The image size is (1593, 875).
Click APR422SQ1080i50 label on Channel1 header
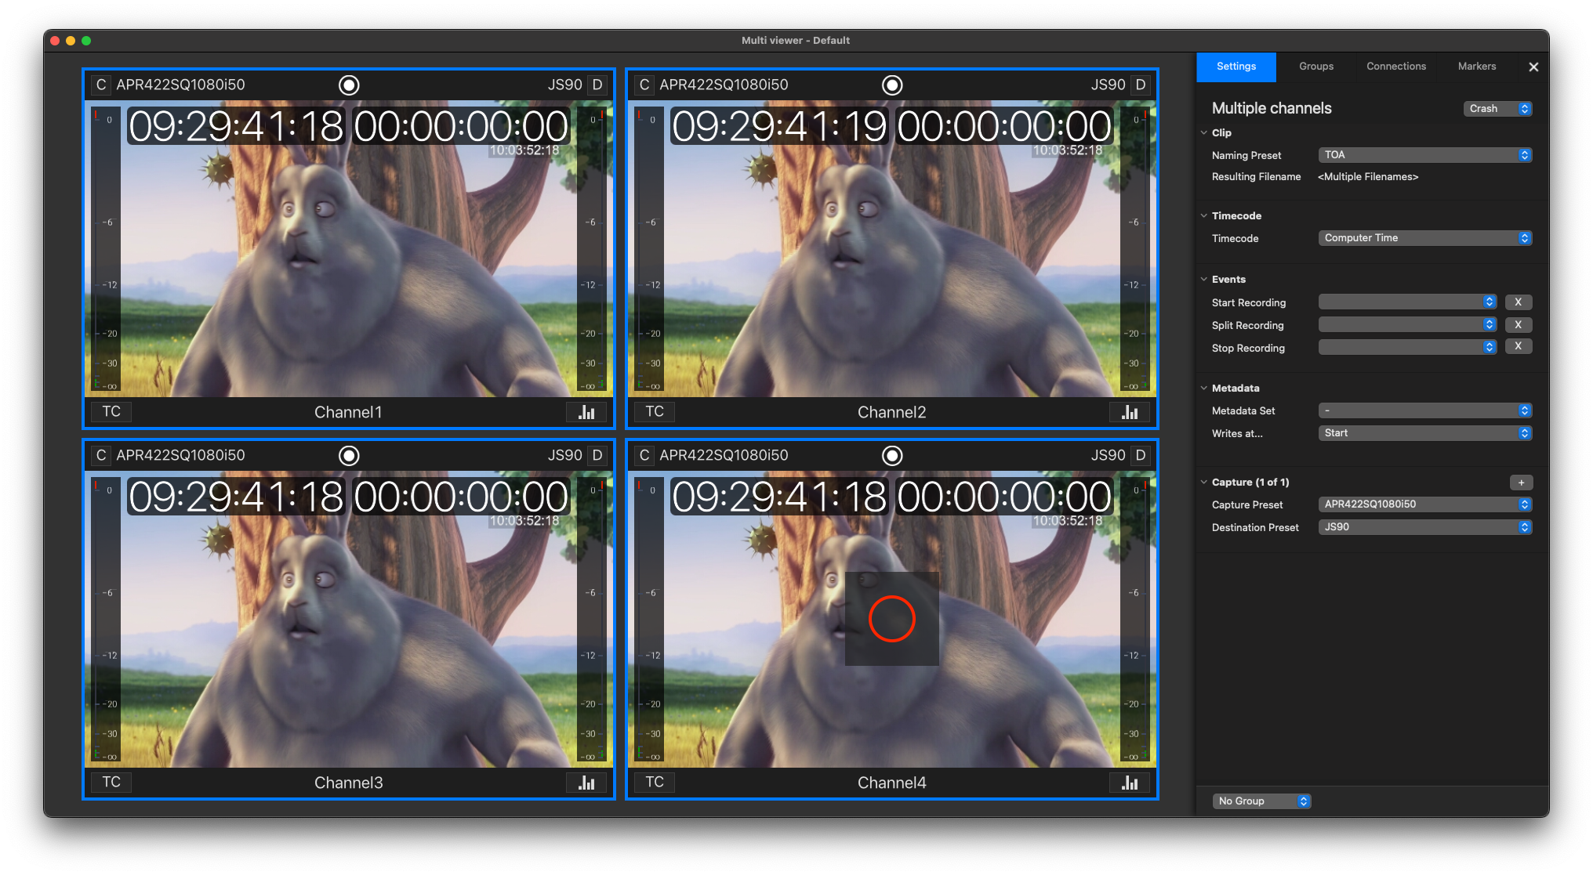pos(180,85)
